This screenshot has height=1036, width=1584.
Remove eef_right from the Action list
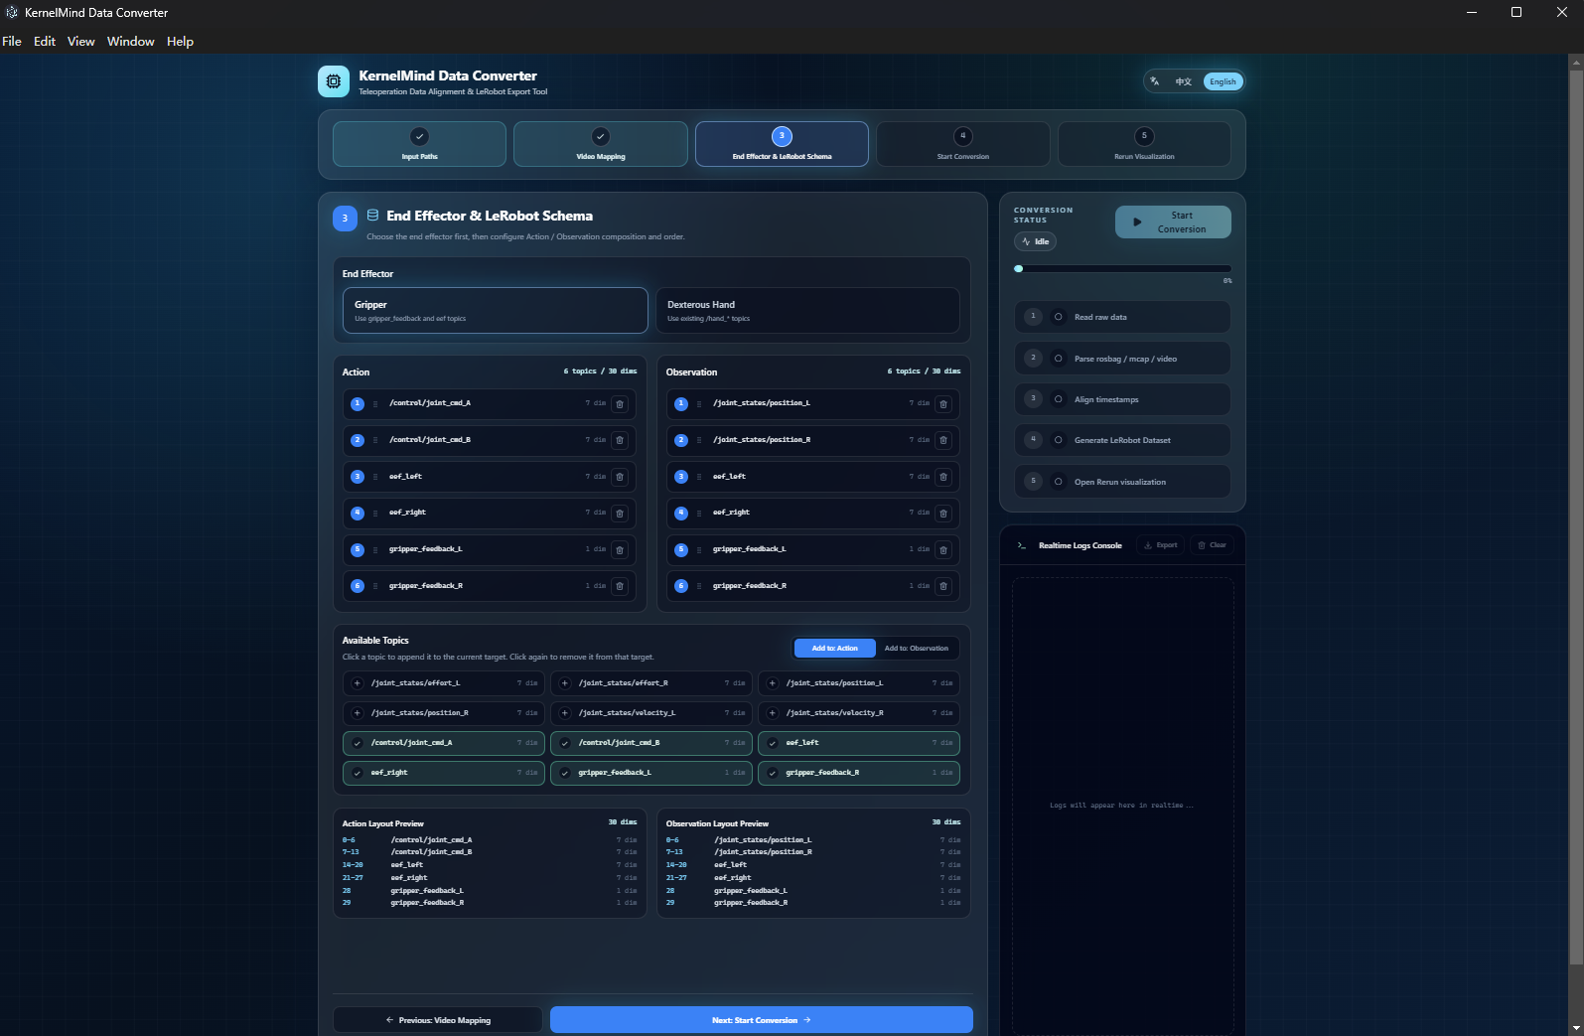(x=620, y=513)
